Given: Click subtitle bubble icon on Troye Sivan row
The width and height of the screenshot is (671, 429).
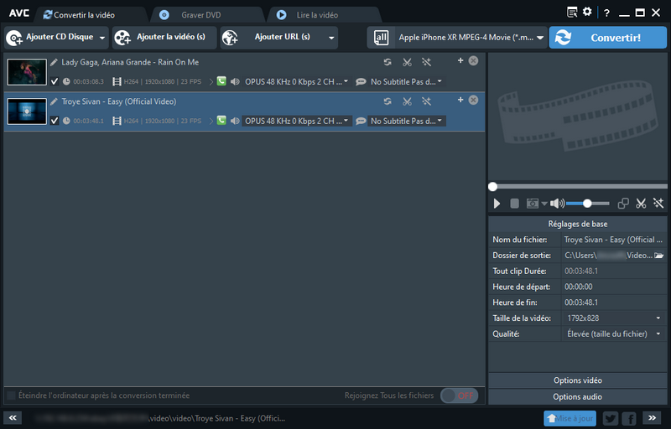Looking at the screenshot, I should point(361,121).
